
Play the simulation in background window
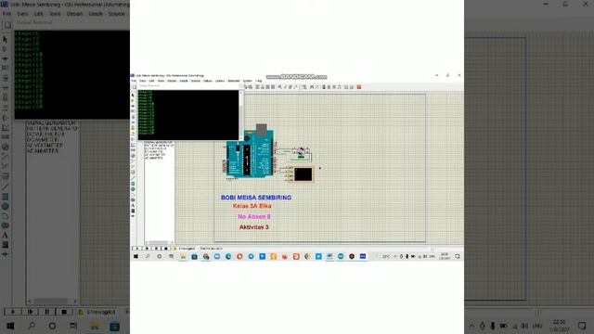(12, 312)
